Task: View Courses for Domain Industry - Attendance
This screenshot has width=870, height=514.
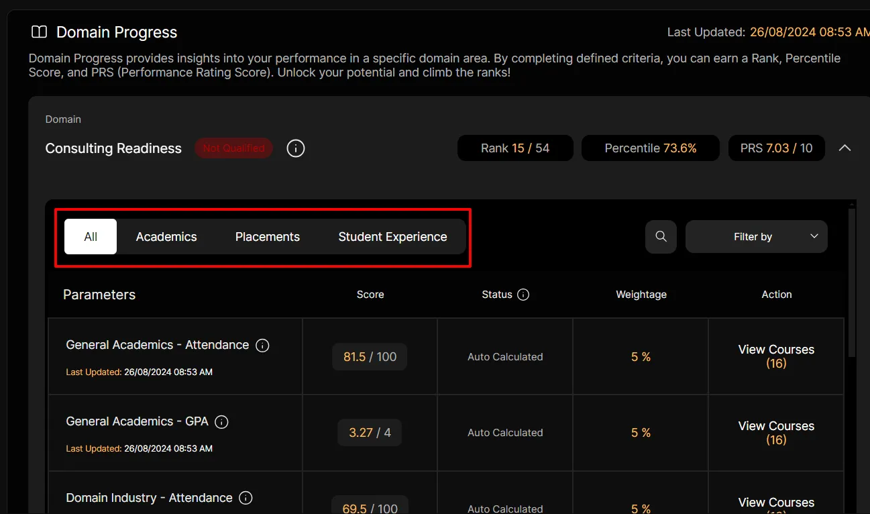Action: click(x=776, y=504)
